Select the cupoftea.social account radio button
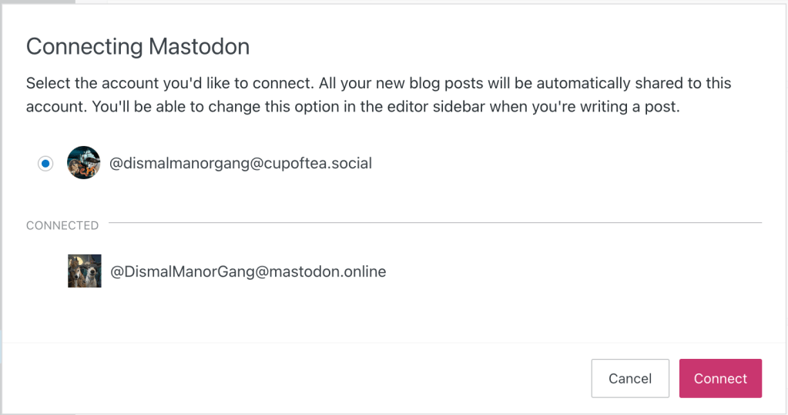The height and width of the screenshot is (415, 788). 46,163
